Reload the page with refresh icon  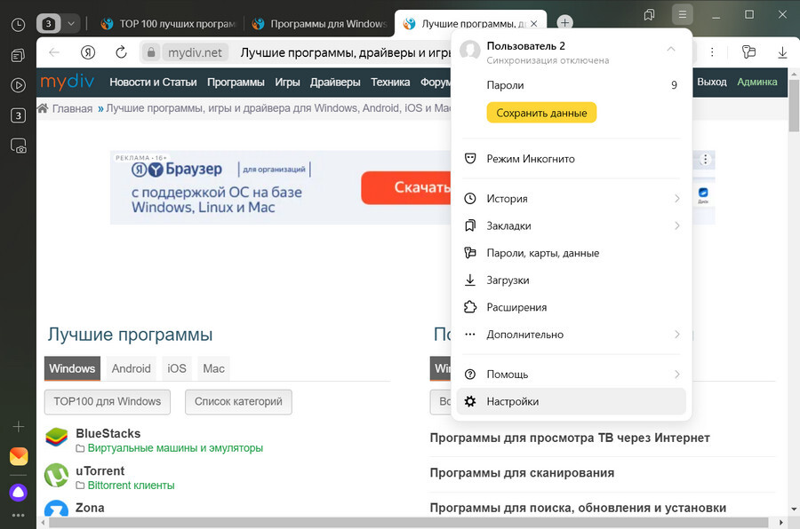coord(121,52)
